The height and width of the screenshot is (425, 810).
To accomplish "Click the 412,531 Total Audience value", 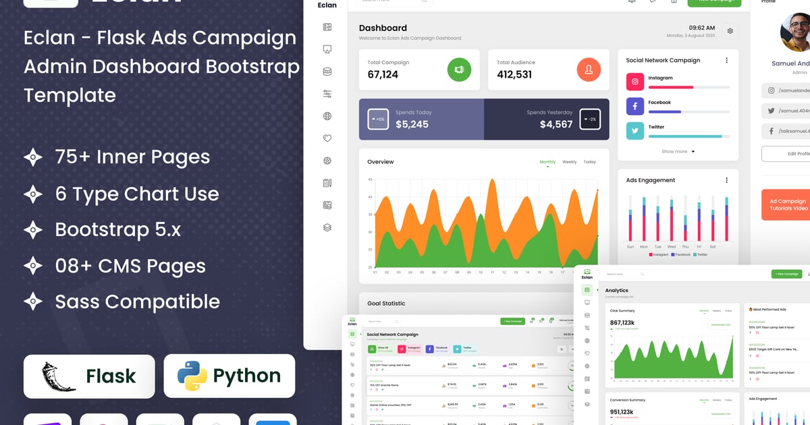I will (x=514, y=75).
